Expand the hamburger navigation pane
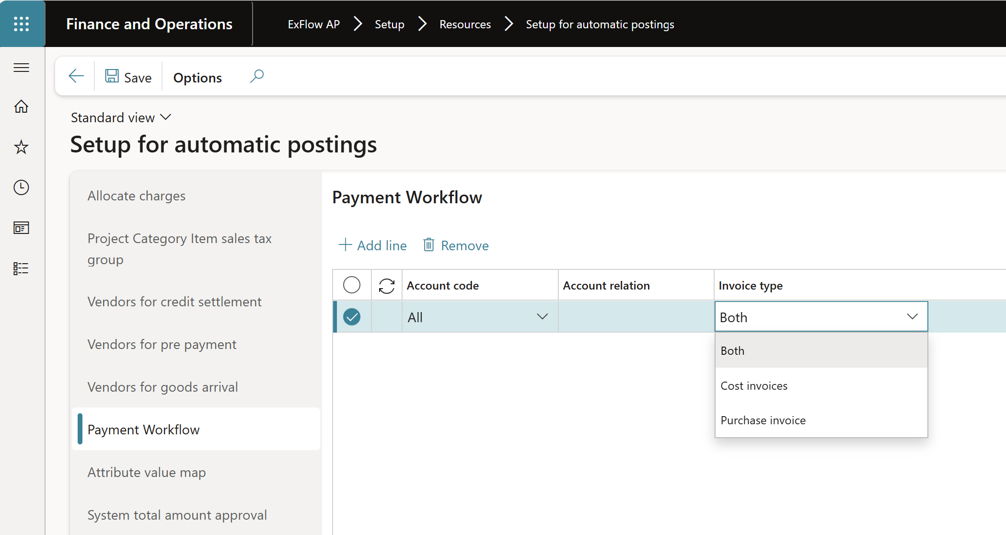Image resolution: width=1006 pixels, height=535 pixels. tap(22, 68)
